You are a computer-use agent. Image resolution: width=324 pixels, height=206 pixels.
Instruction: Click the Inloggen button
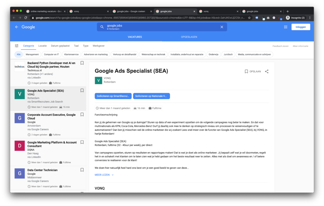[301, 27]
